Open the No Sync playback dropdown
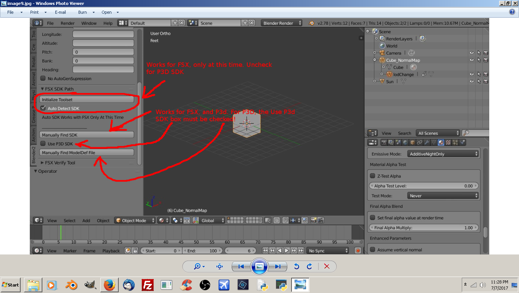 (x=328, y=251)
